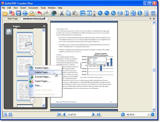Click the Paste clipboard icon
The width and height of the screenshot is (160, 122).
tap(75, 13)
